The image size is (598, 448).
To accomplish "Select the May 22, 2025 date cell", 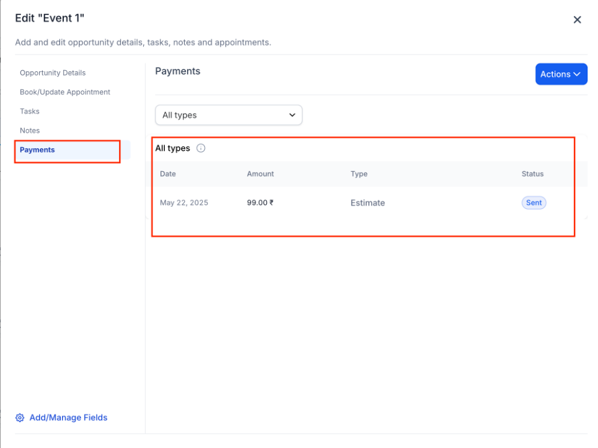I will pyautogui.click(x=184, y=203).
